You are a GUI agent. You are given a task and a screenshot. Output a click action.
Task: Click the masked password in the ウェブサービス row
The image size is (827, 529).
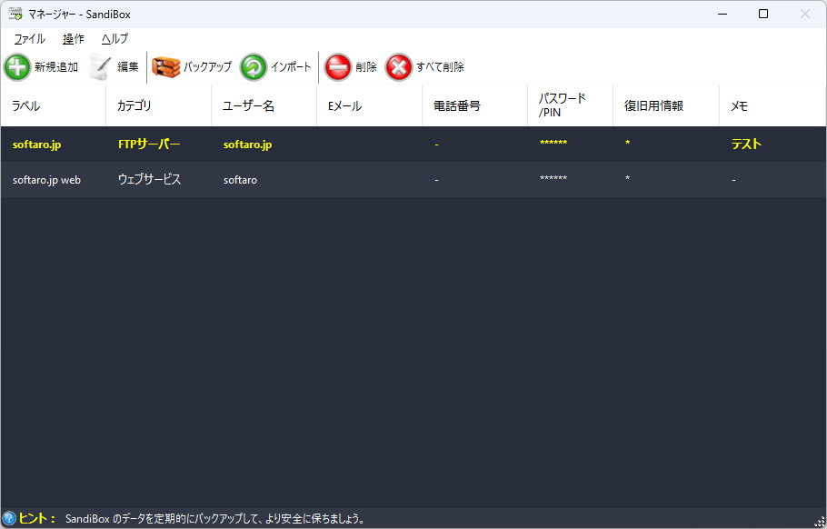[553, 178]
